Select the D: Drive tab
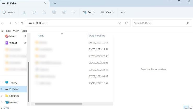Viewport: 193px width, 109px height. (x=25, y=3)
